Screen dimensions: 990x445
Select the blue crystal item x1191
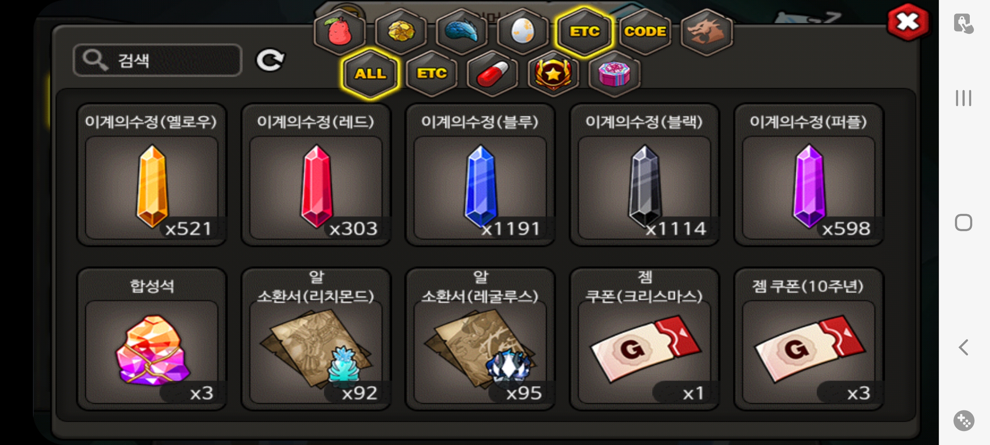click(x=480, y=175)
